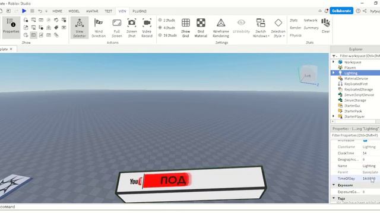Open the Selection Style dropdown
Image resolution: width=380 pixels, height=213 pixels.
tap(278, 28)
